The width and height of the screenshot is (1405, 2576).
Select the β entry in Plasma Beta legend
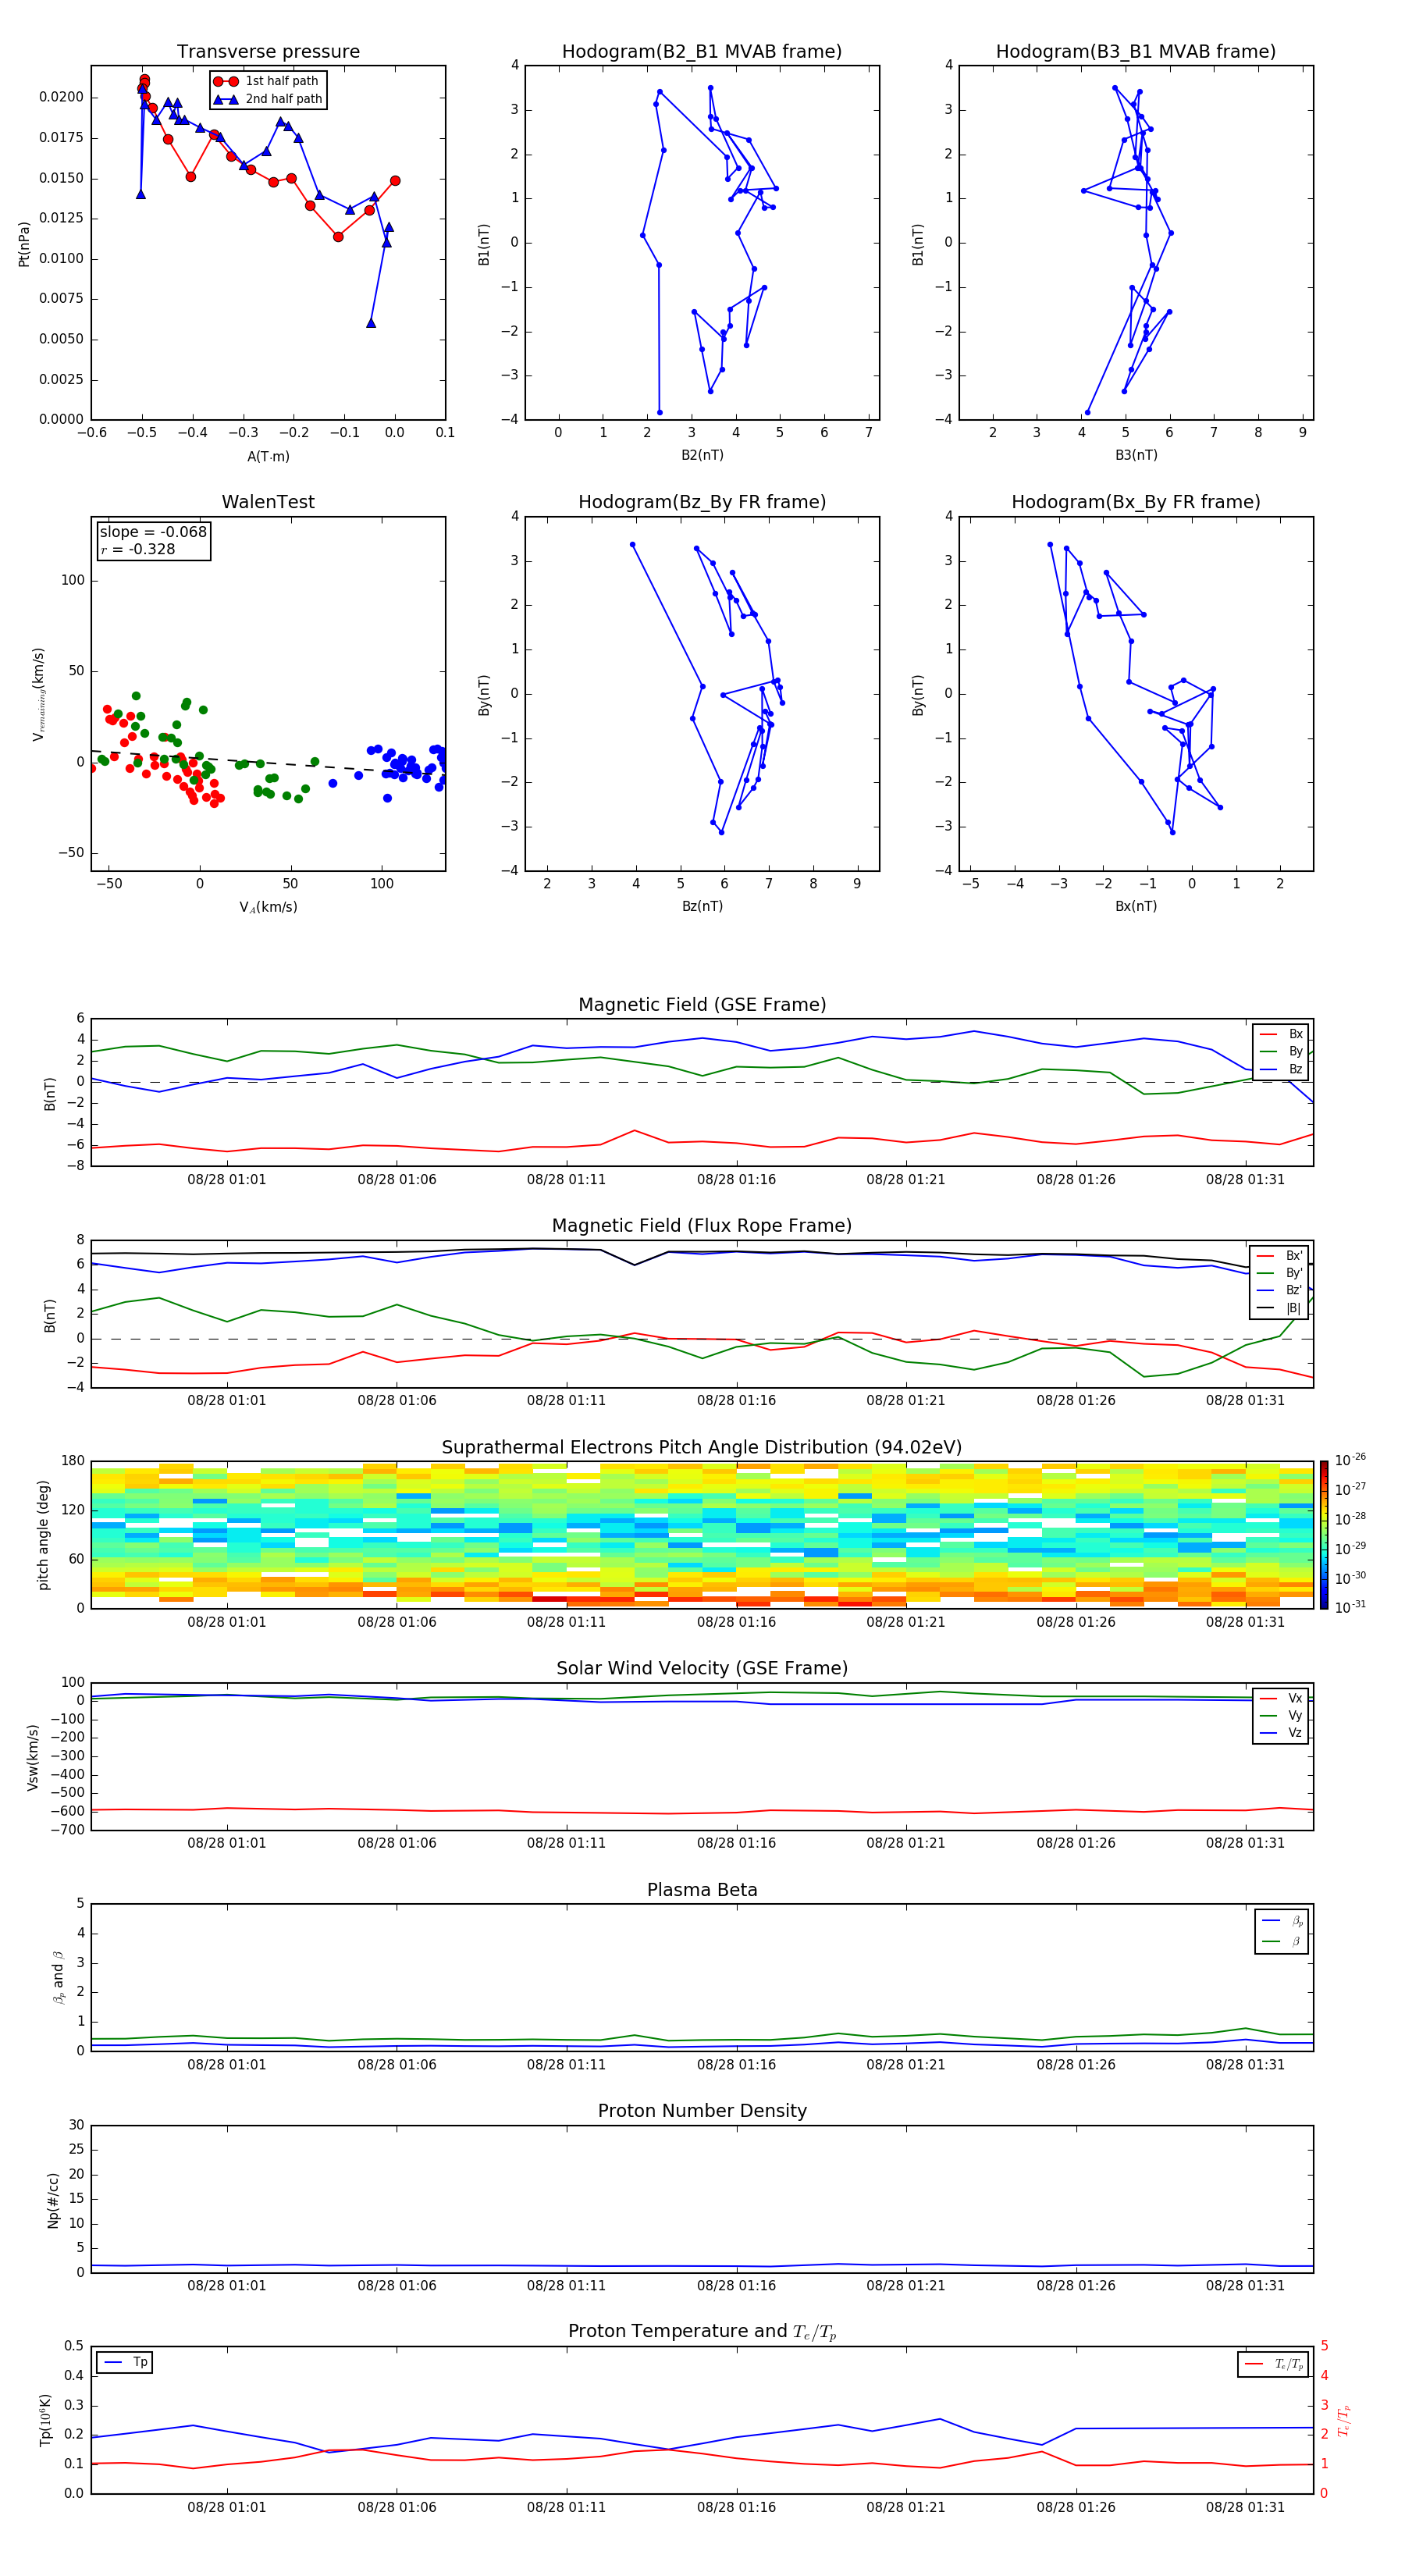click(1283, 1942)
